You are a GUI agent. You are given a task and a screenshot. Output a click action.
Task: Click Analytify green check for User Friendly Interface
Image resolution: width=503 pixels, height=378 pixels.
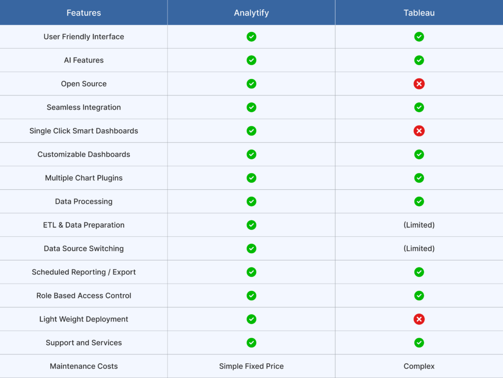tap(251, 36)
